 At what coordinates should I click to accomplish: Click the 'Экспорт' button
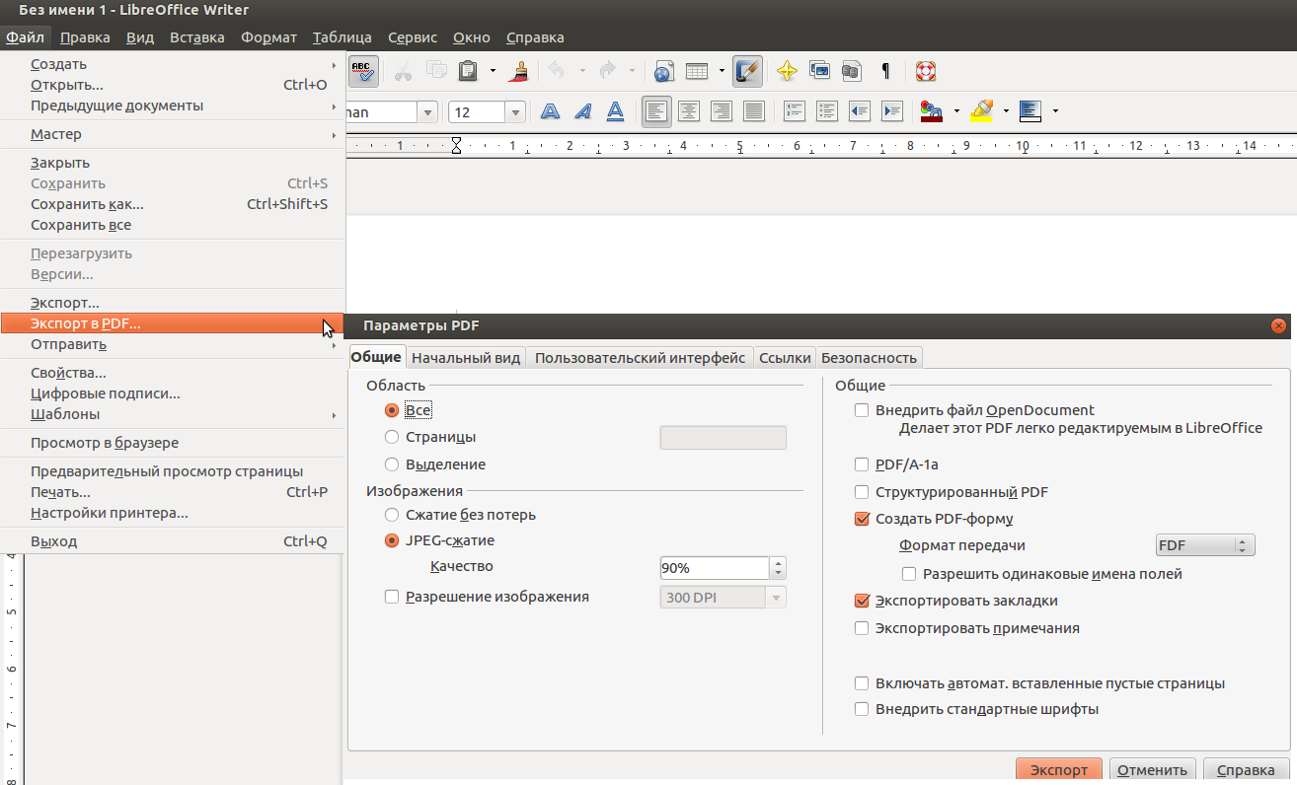(x=1058, y=770)
